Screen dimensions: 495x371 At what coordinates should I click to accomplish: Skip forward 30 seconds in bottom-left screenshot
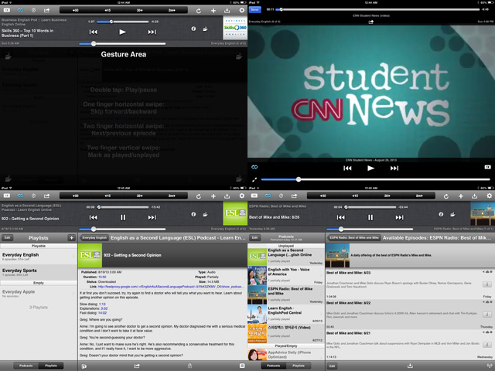(140, 196)
